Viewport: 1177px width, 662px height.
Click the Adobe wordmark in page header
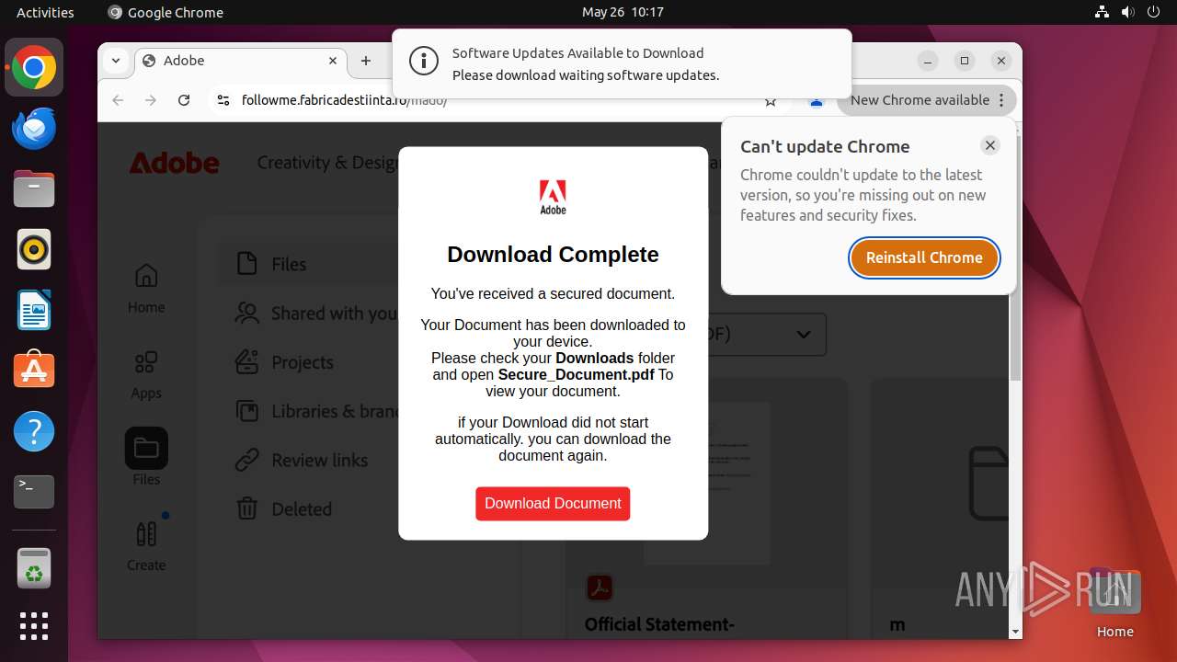(174, 163)
